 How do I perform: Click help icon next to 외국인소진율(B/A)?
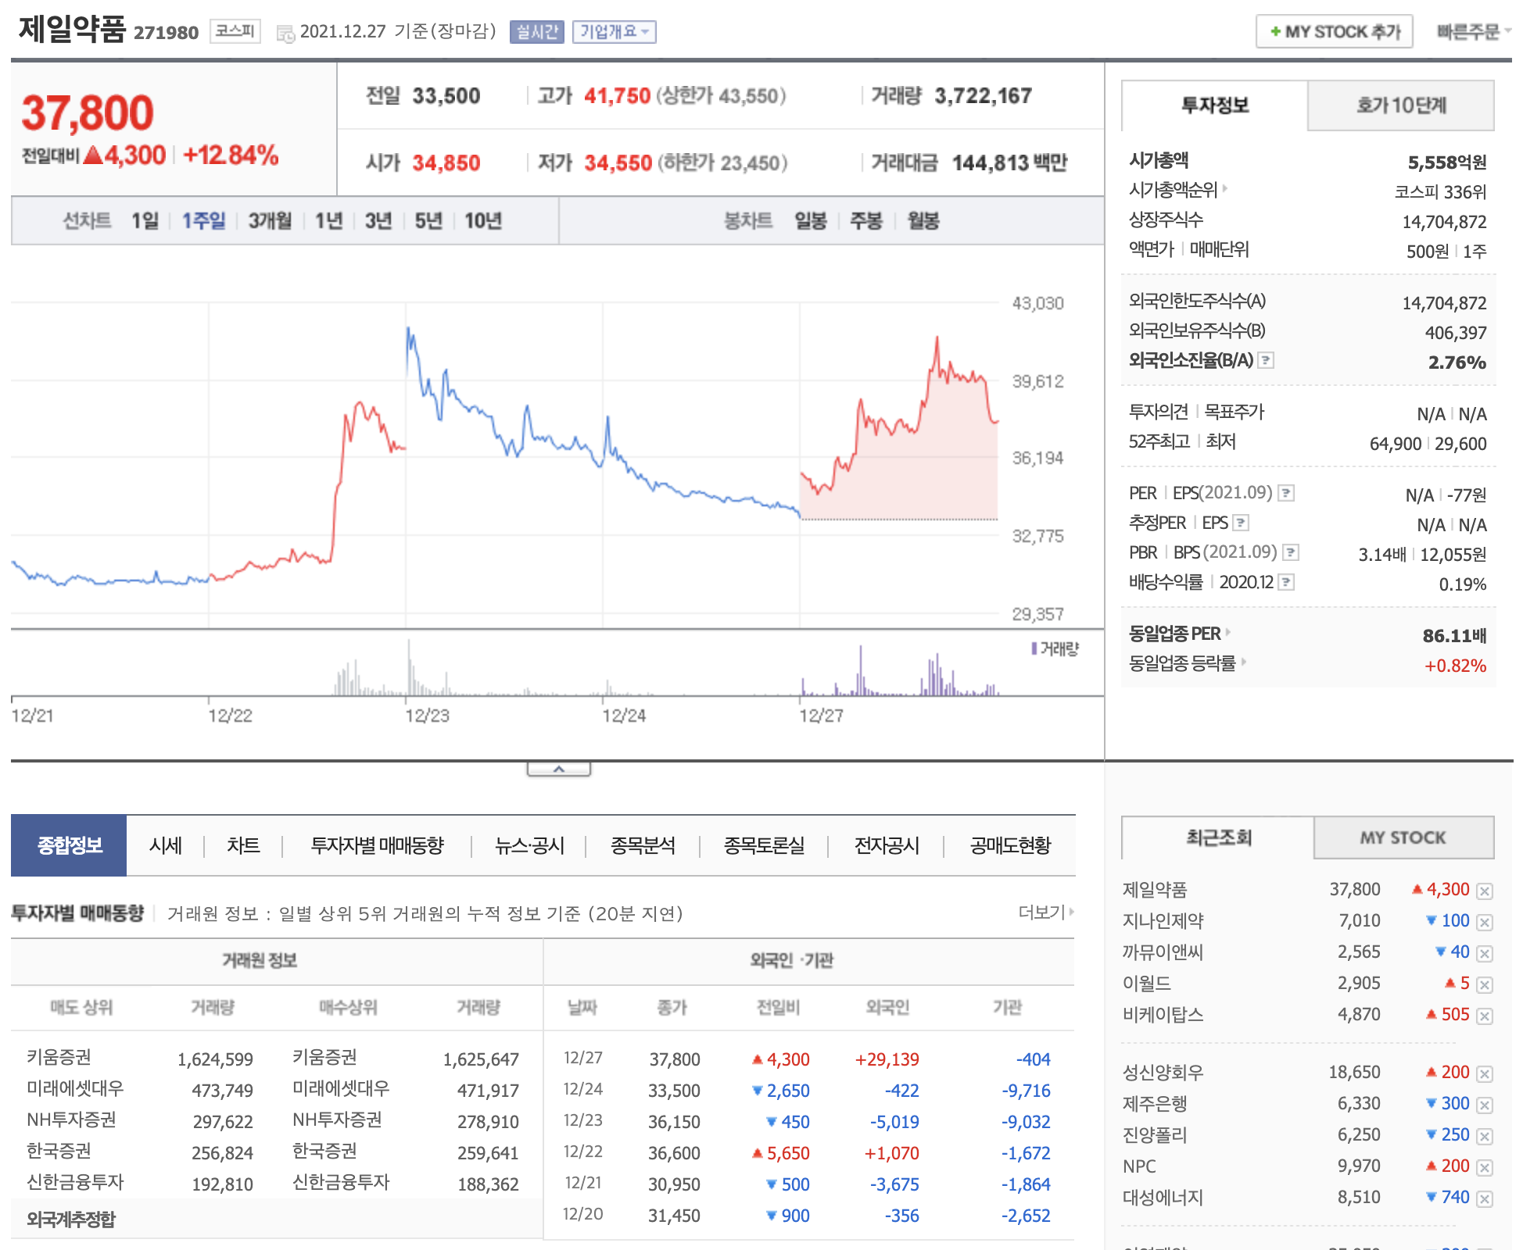pos(1267,360)
